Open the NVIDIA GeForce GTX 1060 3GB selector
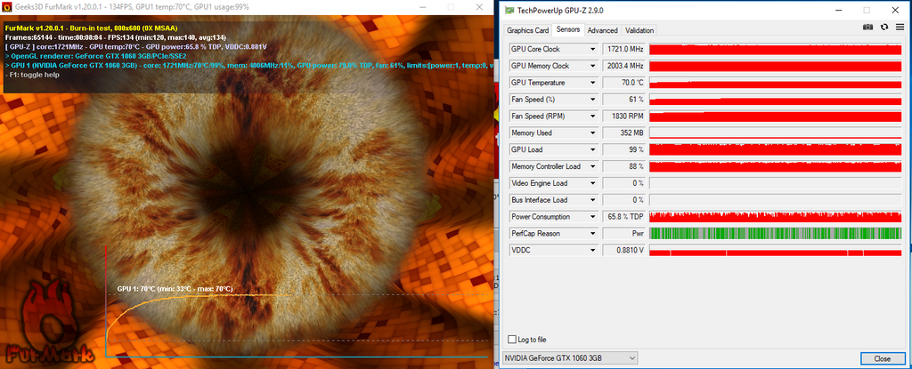The height and width of the screenshot is (369, 912). coord(569,357)
